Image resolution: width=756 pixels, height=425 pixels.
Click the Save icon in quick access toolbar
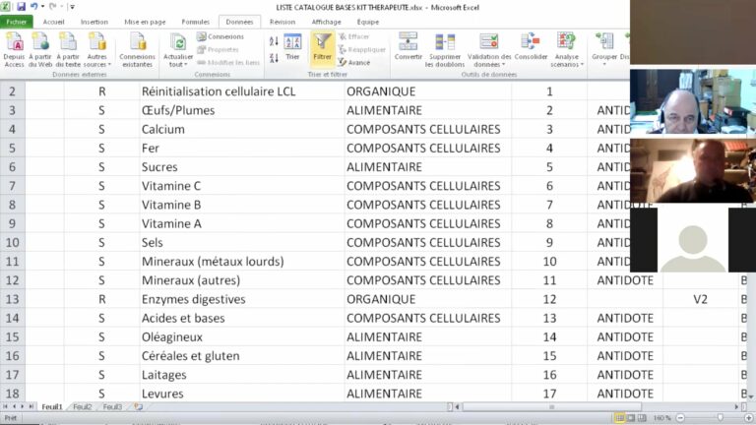[x=21, y=7]
